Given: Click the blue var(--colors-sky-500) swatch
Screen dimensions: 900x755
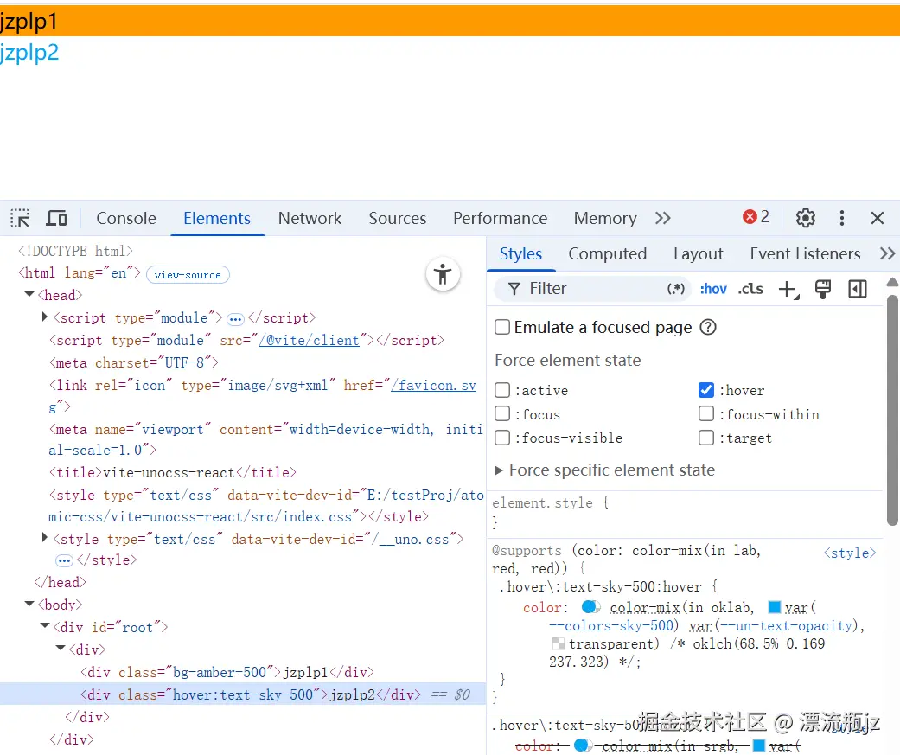Looking at the screenshot, I should [x=775, y=607].
